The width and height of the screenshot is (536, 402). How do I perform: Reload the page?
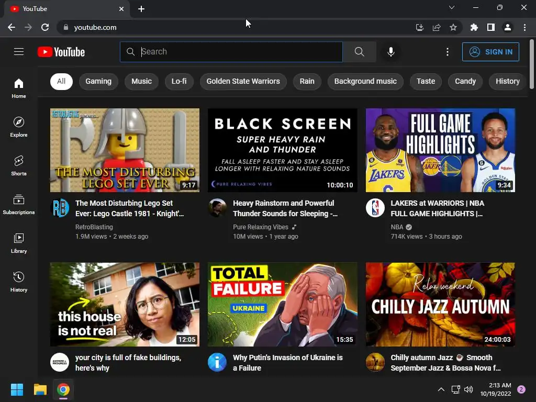click(45, 27)
